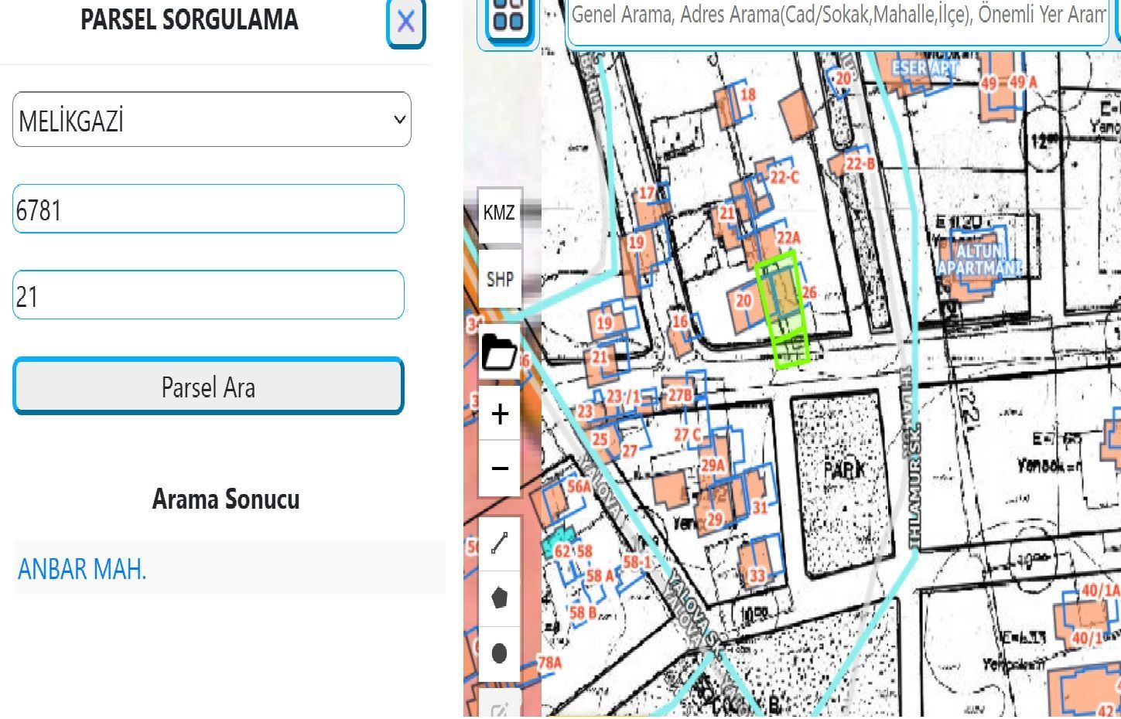Screen dimensions: 1121x719
Task: Open the ANBAR MAH. search result
Action: coord(82,569)
